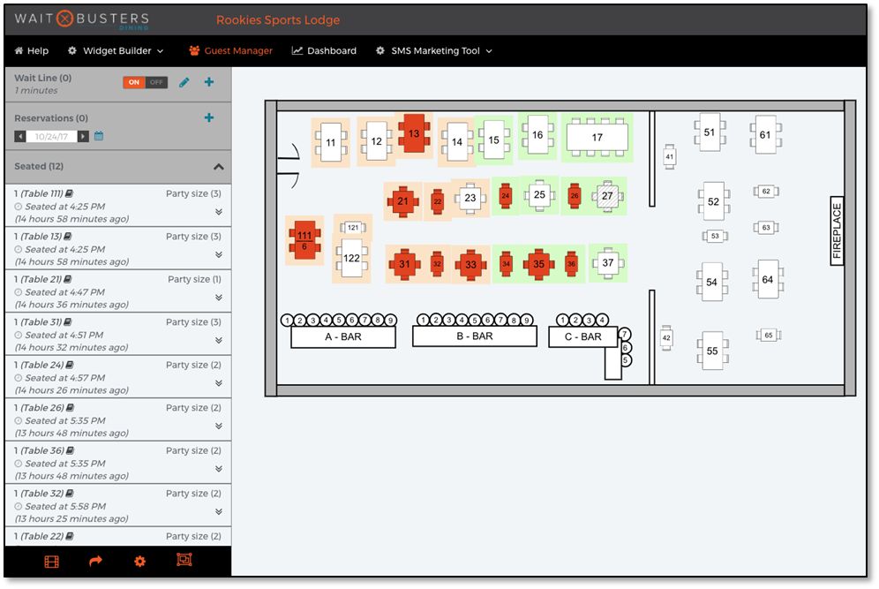
Task: Click the note icon beside Table 111
Action: point(69,193)
